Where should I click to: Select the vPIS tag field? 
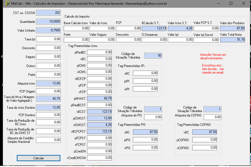pyautogui.click(x=145, y=147)
